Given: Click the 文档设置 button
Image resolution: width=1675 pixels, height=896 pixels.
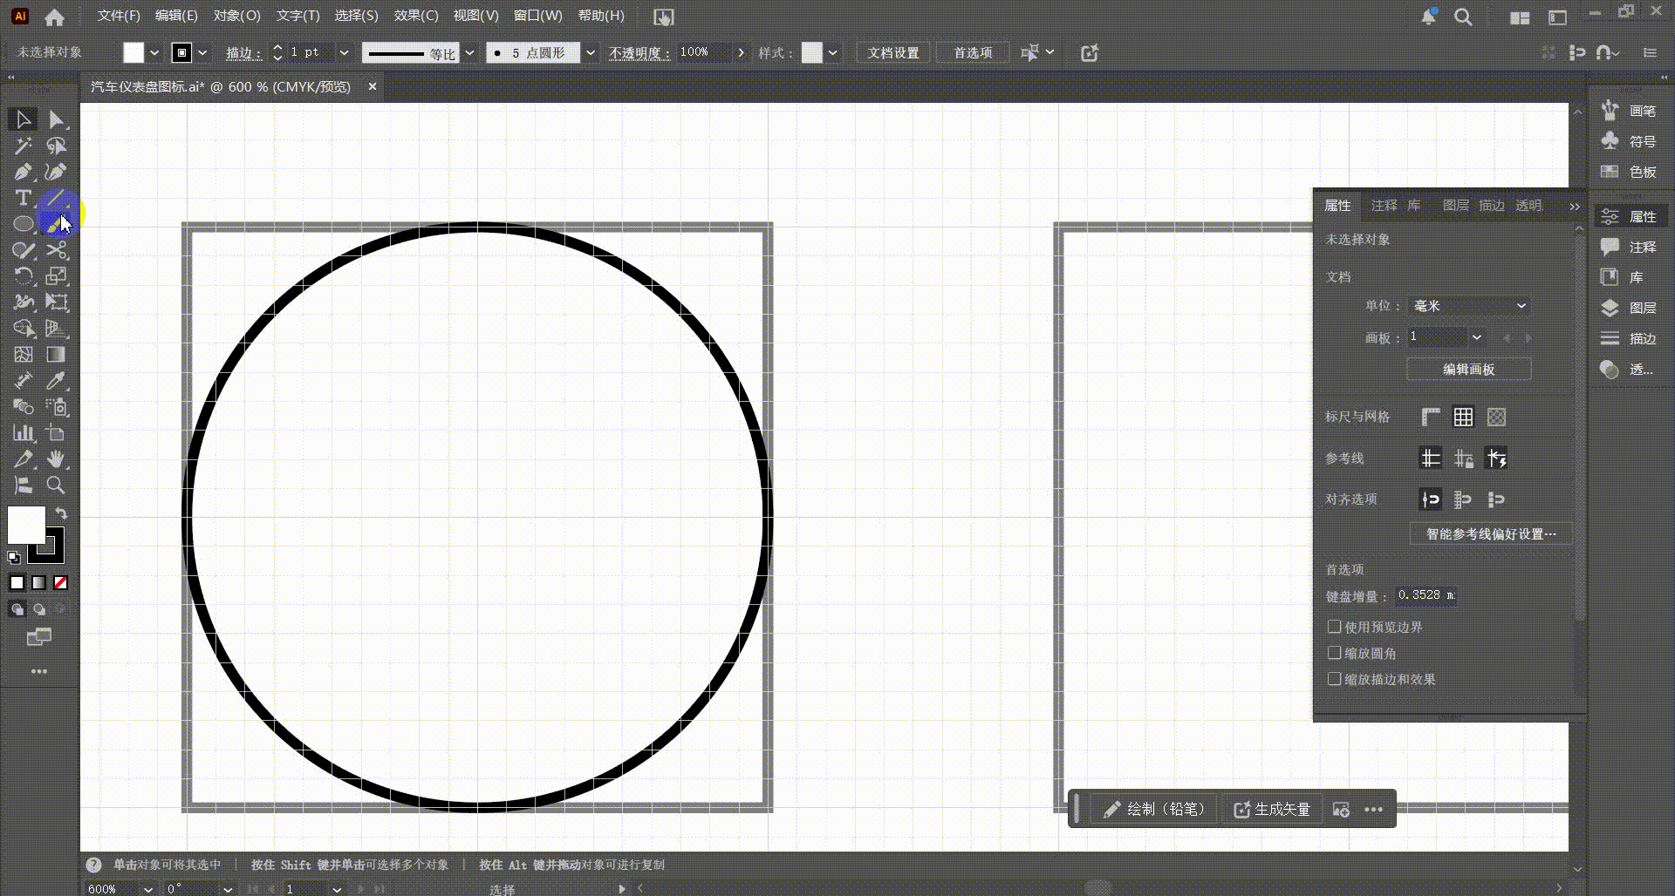Looking at the screenshot, I should (893, 53).
